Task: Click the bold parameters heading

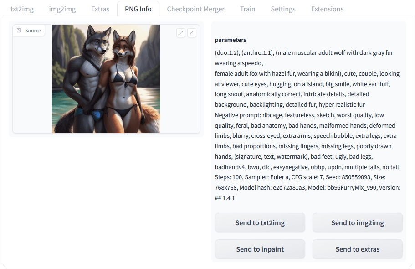Action: click(x=230, y=40)
